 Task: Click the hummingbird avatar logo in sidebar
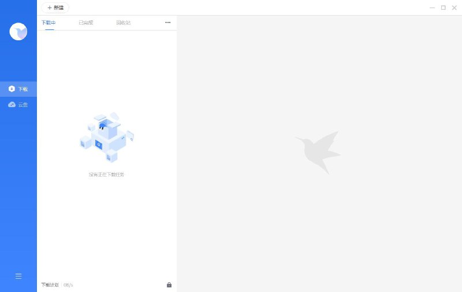(x=18, y=32)
